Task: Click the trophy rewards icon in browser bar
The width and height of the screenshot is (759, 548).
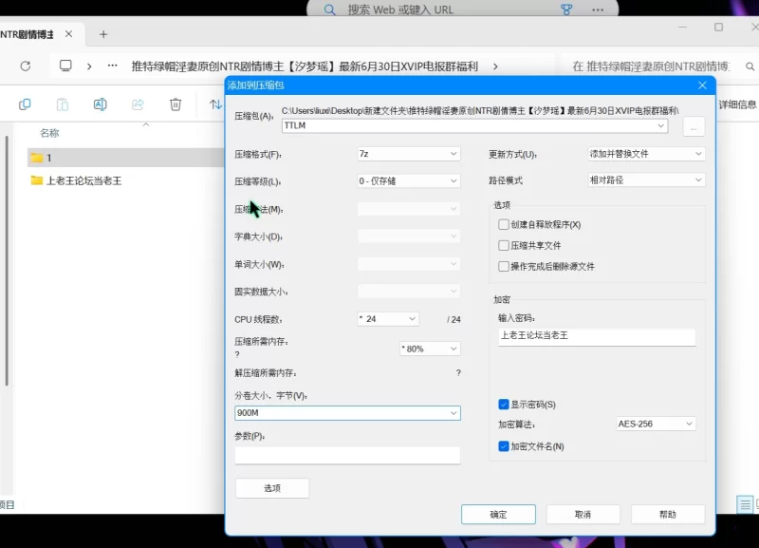Action: tap(566, 9)
